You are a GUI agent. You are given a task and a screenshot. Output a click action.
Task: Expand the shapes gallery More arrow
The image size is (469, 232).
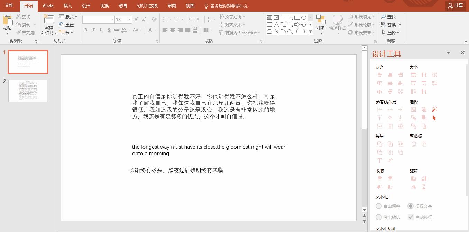(310, 31)
